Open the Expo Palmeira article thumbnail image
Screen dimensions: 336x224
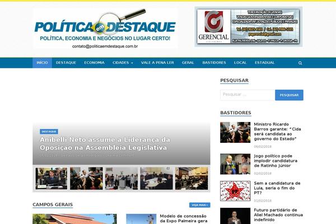[x=141, y=219]
